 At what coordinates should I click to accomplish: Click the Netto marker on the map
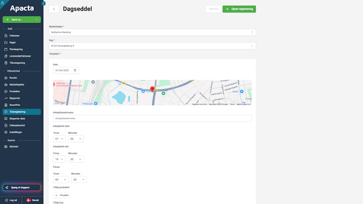click(x=241, y=91)
